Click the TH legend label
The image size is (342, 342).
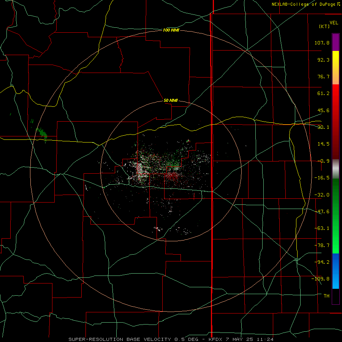[x=326, y=296]
